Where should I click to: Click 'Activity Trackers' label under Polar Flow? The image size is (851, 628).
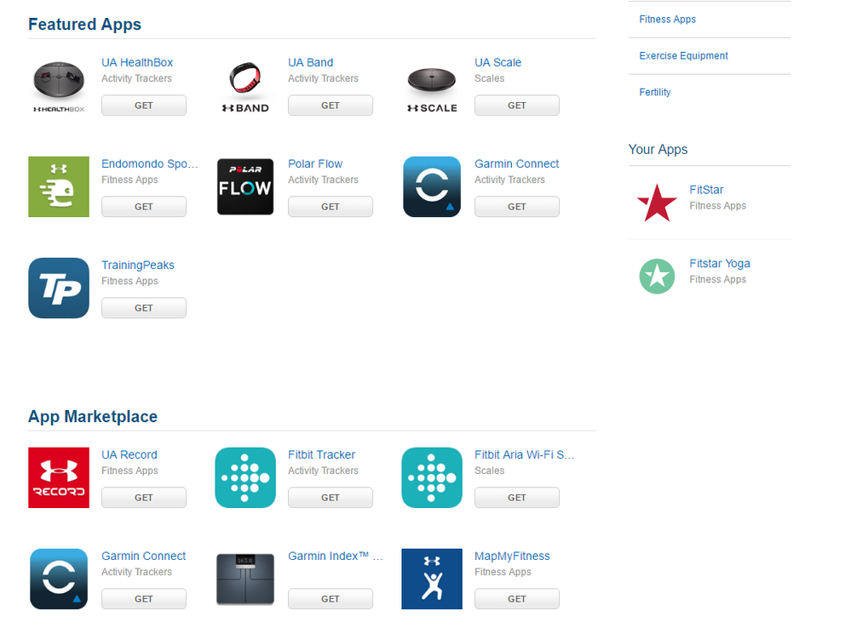coord(324,180)
